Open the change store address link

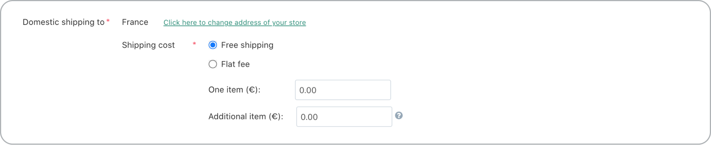235,22
